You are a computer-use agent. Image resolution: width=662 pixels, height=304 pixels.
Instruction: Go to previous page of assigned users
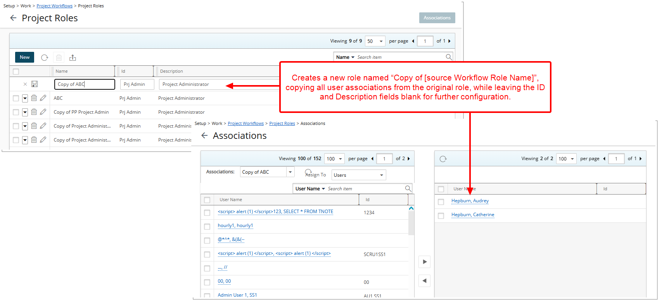604,159
